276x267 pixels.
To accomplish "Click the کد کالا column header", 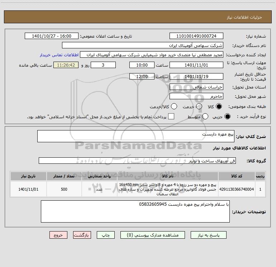I will (237, 176).
